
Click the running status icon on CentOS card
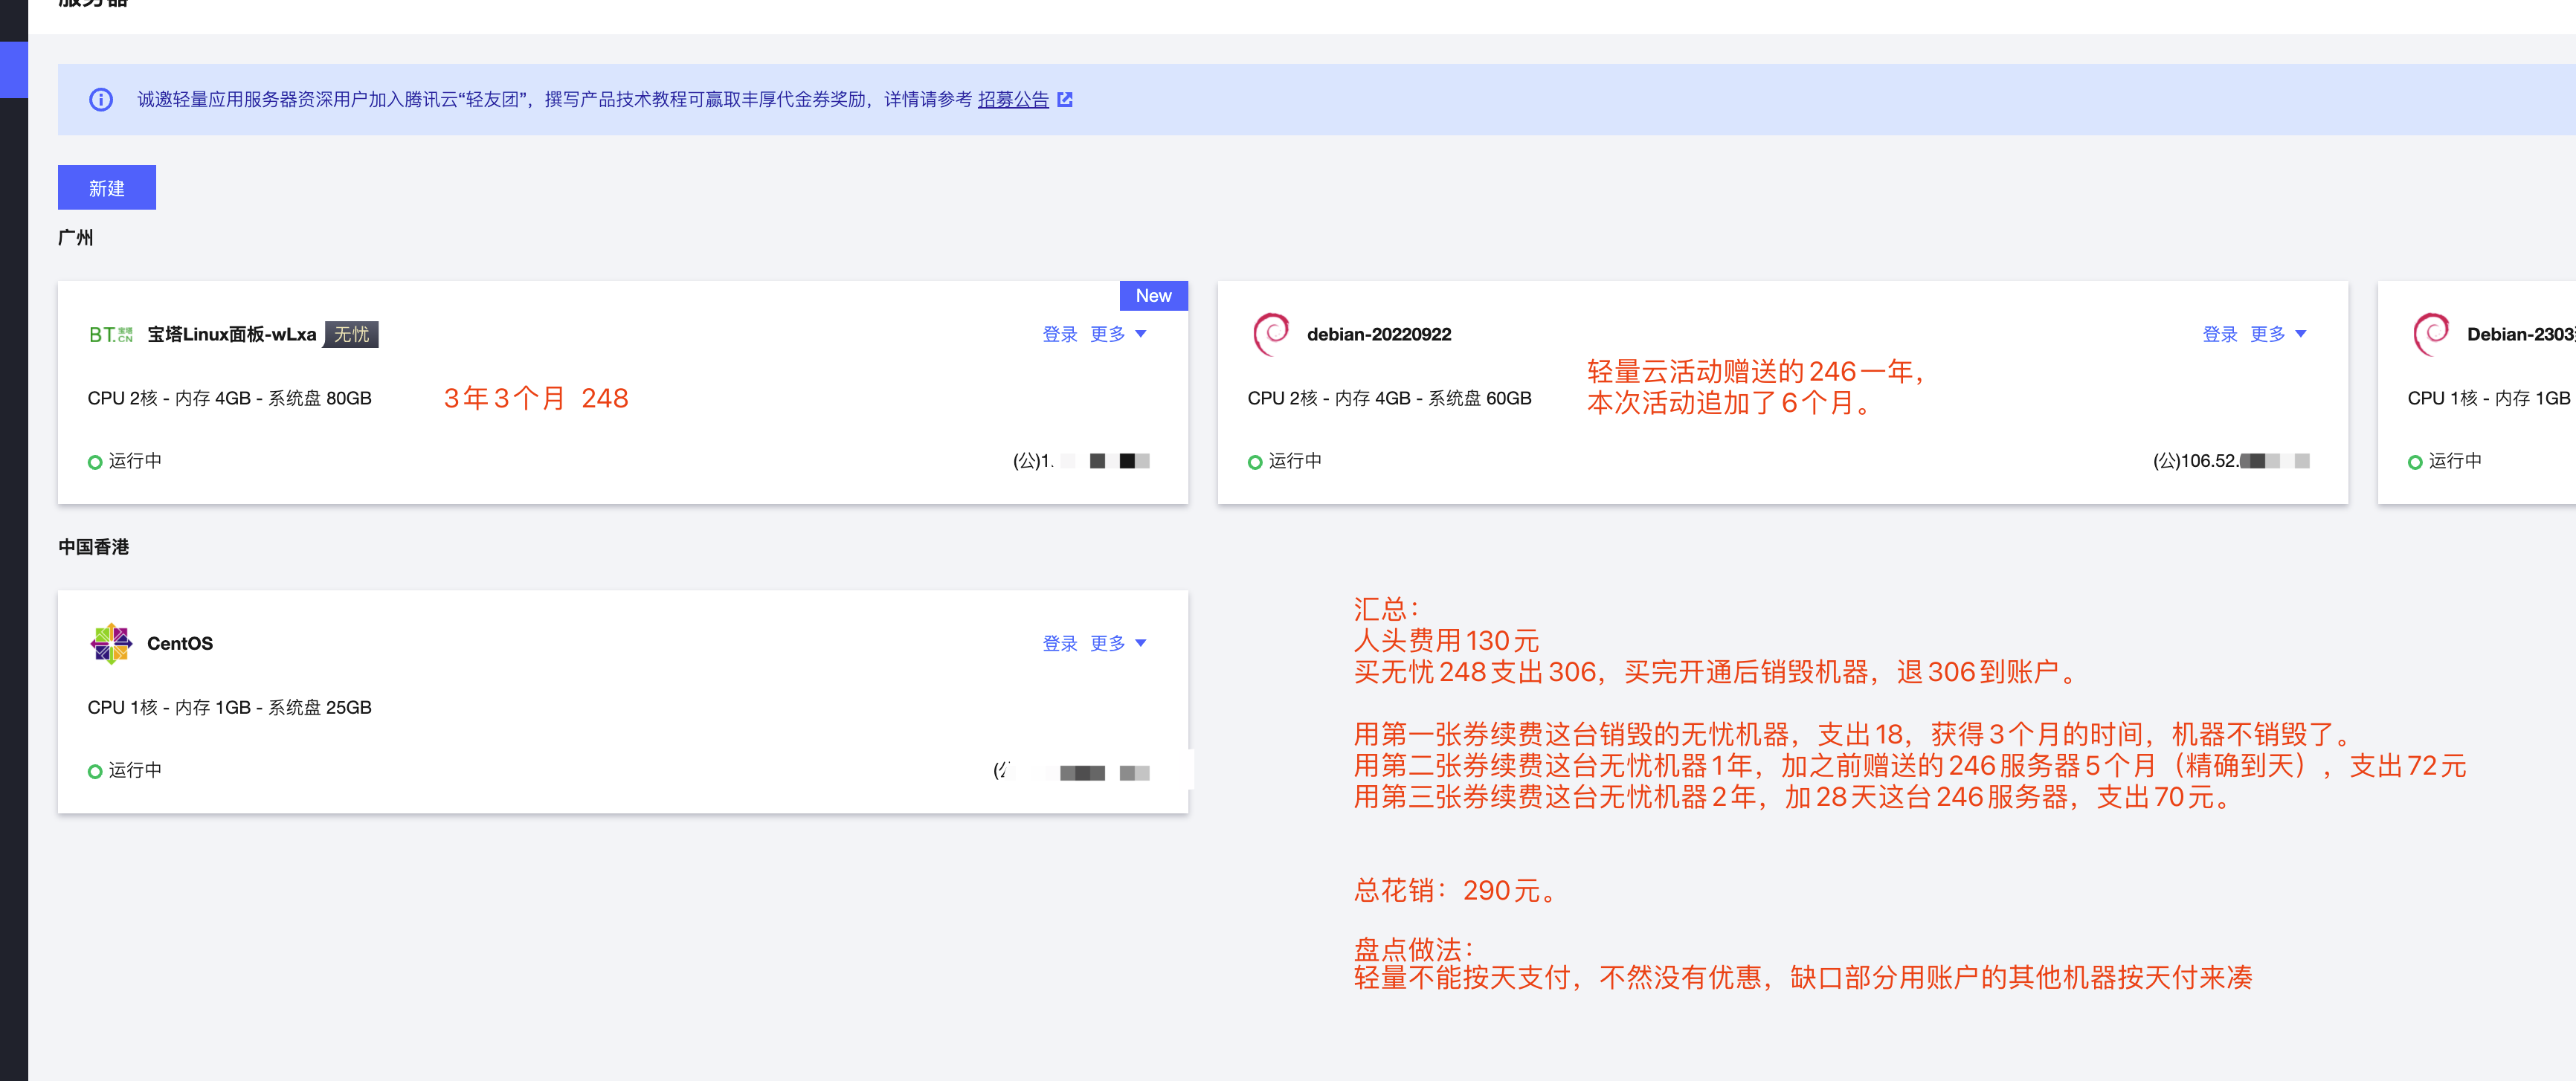(95, 771)
